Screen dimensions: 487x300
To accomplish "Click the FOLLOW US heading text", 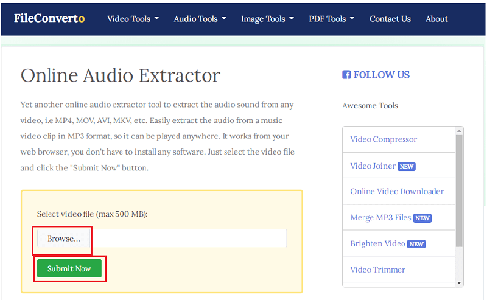I will click(x=382, y=75).
